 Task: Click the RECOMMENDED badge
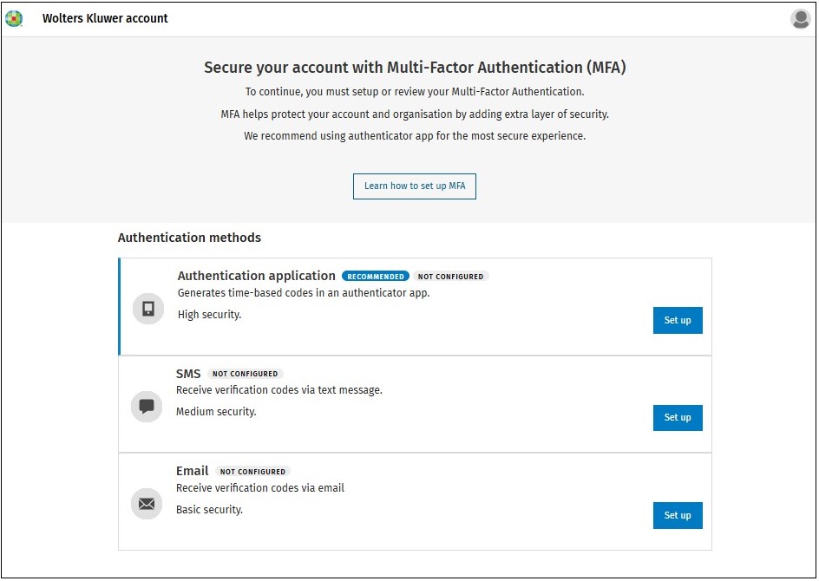(376, 276)
